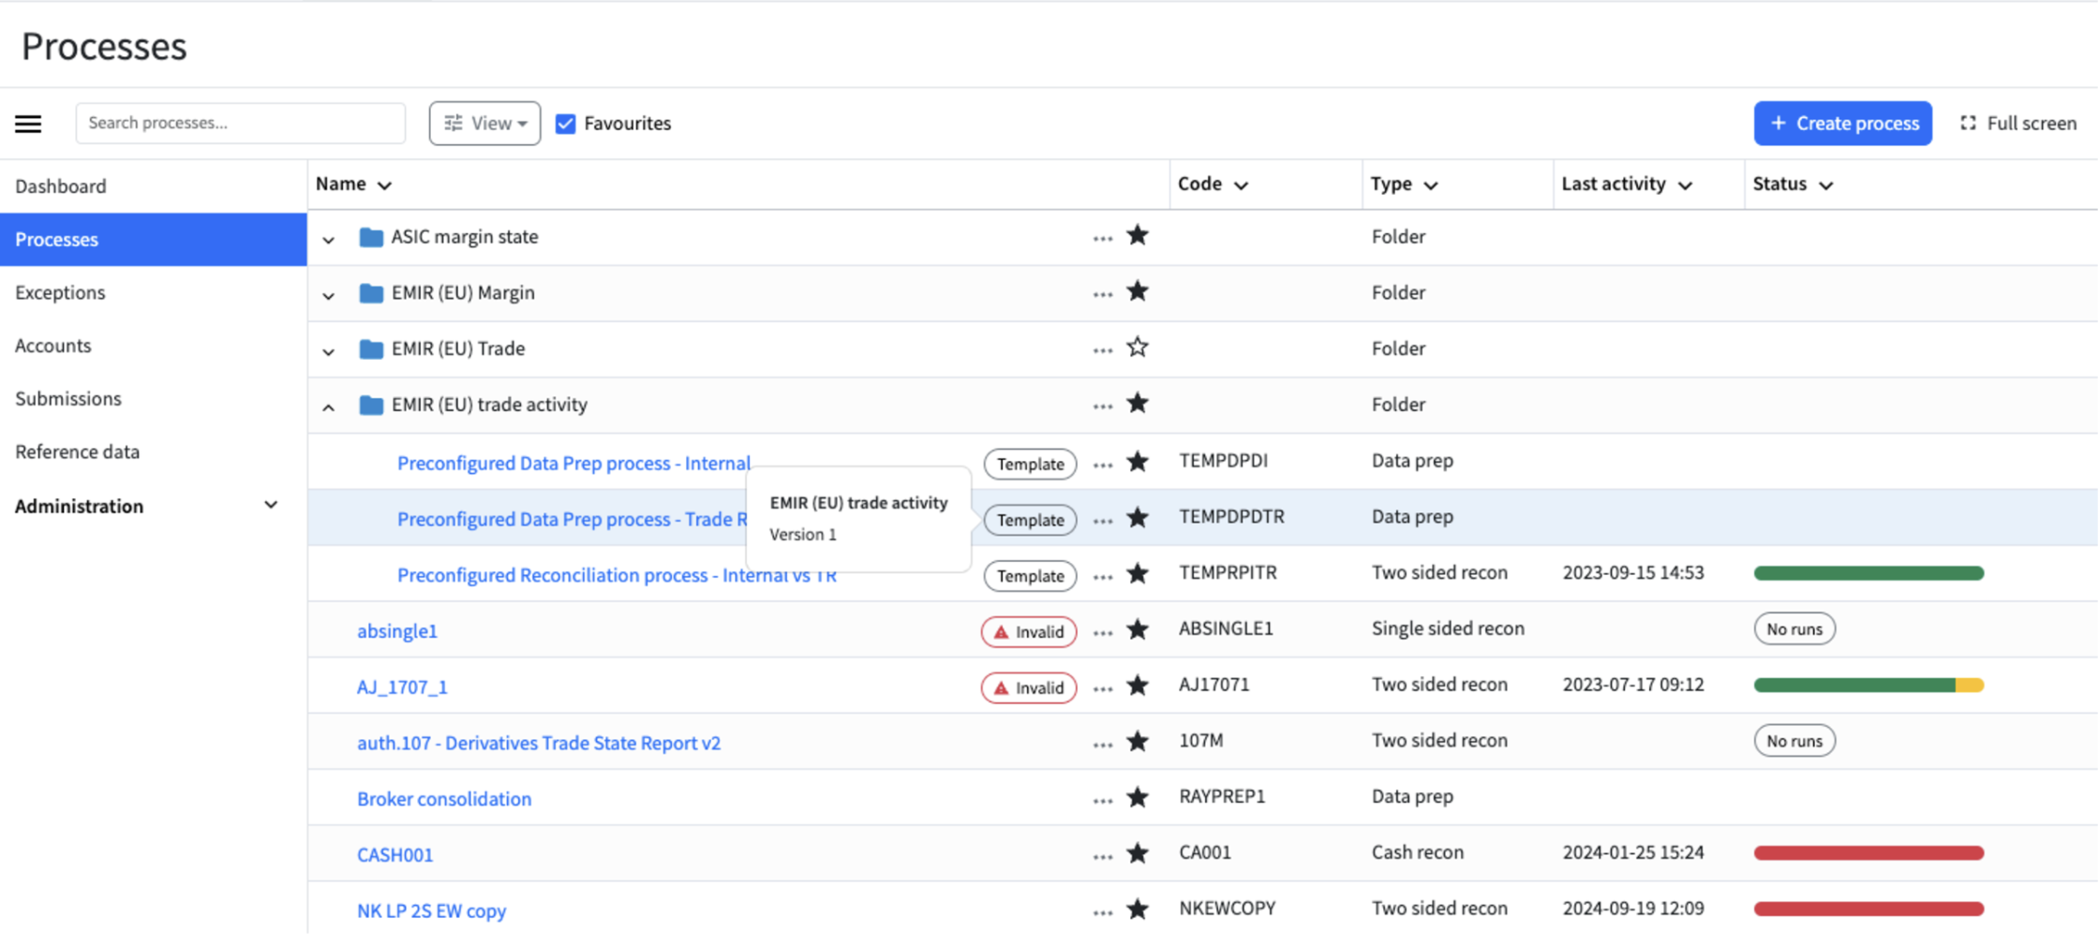Open the Broker consolidation process
2099x946 pixels.
click(444, 799)
